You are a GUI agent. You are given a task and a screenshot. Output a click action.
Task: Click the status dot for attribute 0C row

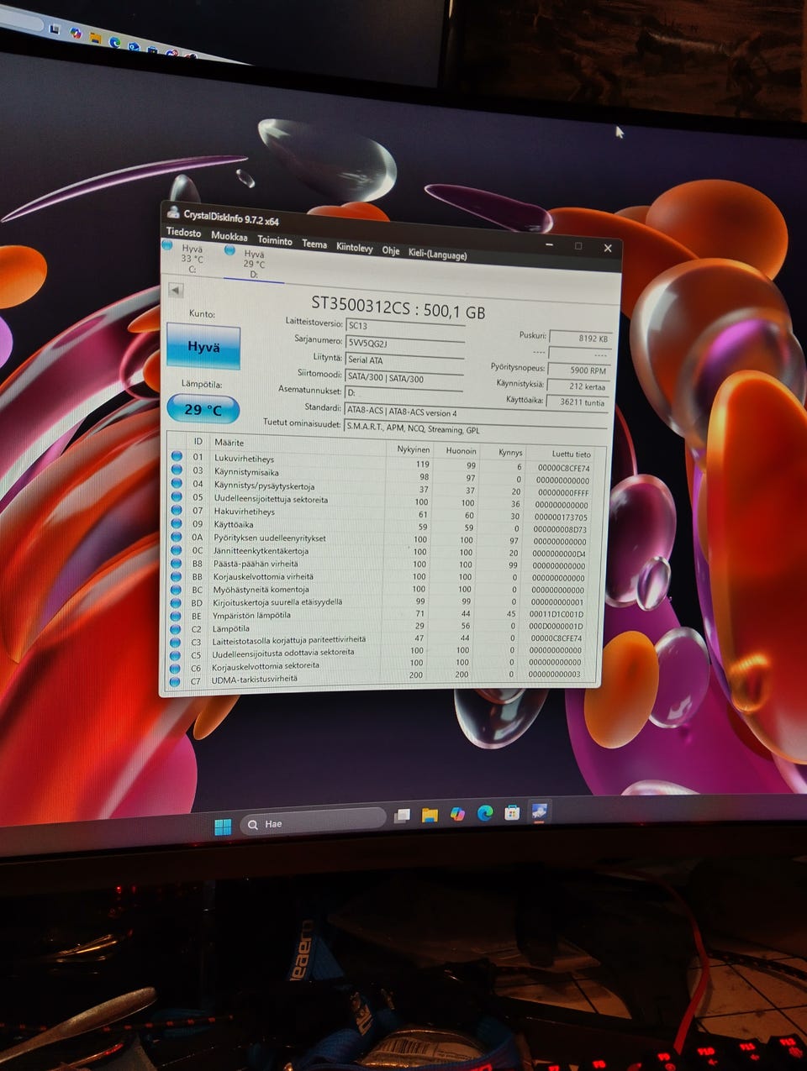pos(177,549)
